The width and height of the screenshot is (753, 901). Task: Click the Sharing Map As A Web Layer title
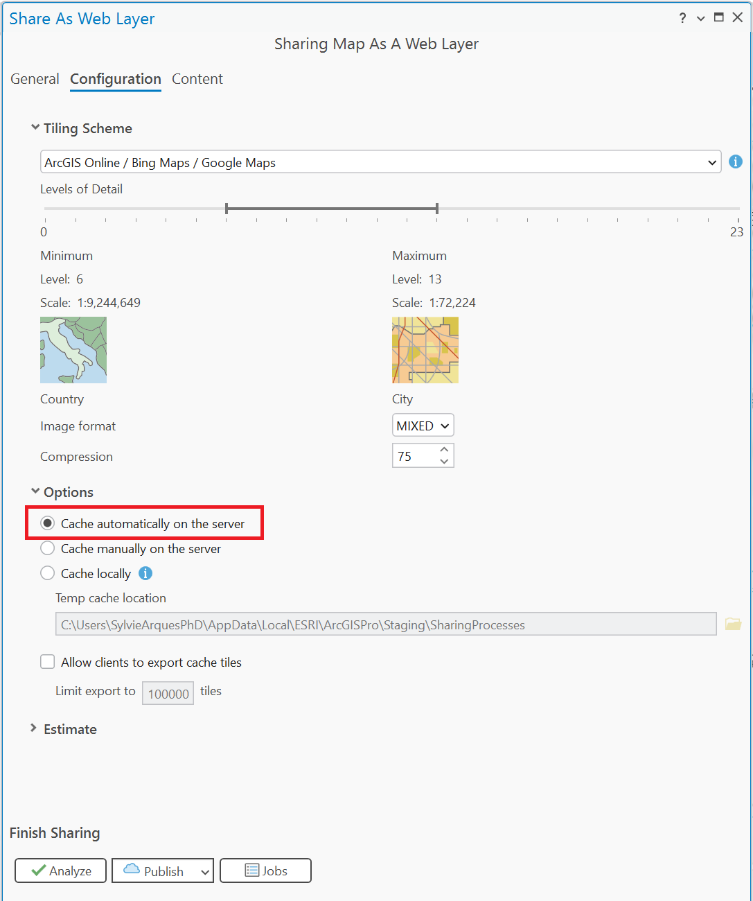coord(376,44)
